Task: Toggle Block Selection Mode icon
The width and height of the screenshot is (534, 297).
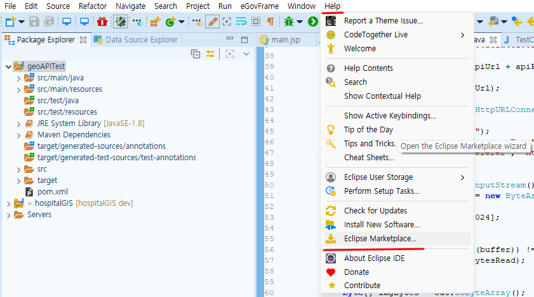Action: (256, 22)
